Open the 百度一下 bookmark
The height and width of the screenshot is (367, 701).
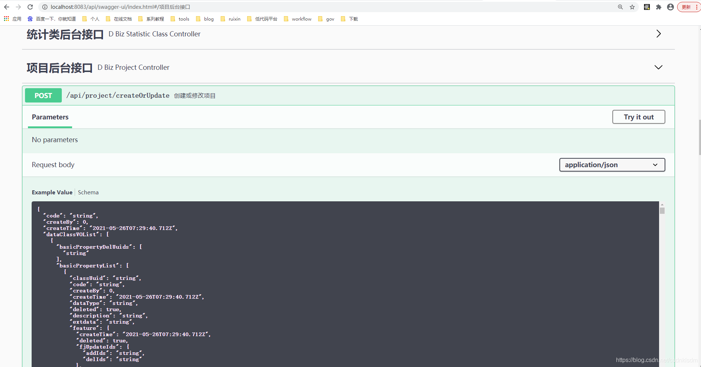pyautogui.click(x=52, y=19)
